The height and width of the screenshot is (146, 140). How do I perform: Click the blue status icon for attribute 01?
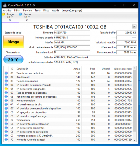(6, 73)
